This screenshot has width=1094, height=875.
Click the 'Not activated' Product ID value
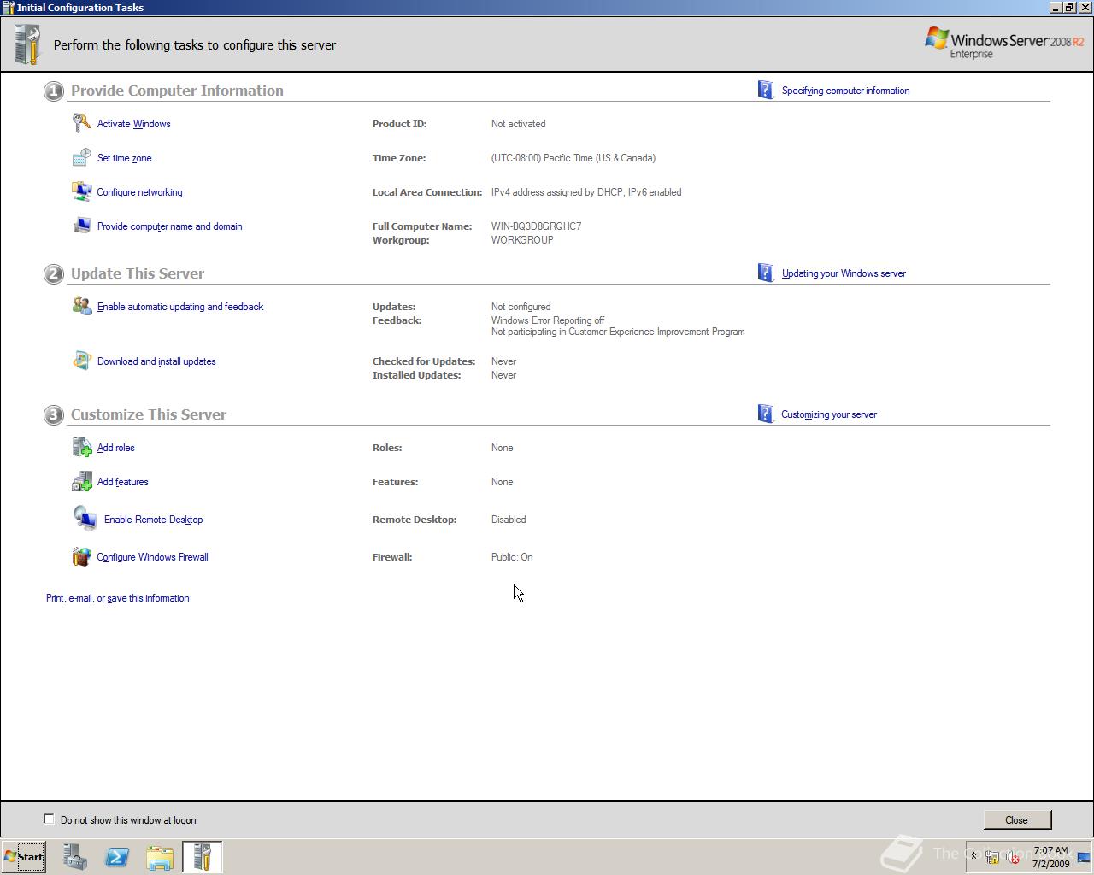pyautogui.click(x=518, y=124)
